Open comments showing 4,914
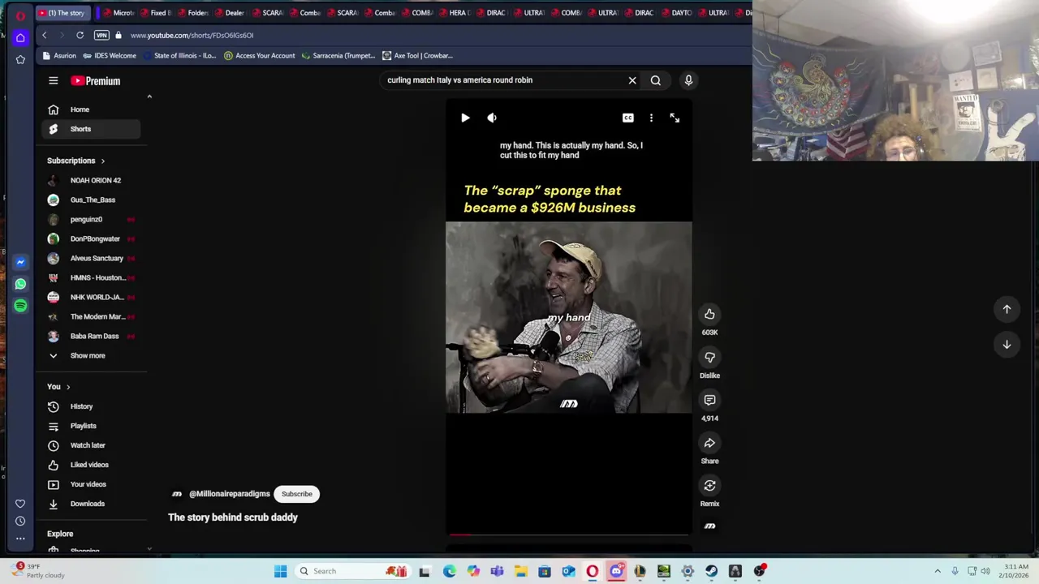Viewport: 1039px width, 584px height. 709,400
